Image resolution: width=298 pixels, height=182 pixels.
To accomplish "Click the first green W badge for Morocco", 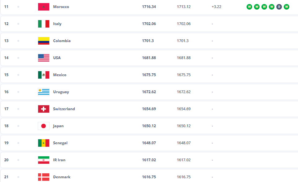I will (249, 7).
